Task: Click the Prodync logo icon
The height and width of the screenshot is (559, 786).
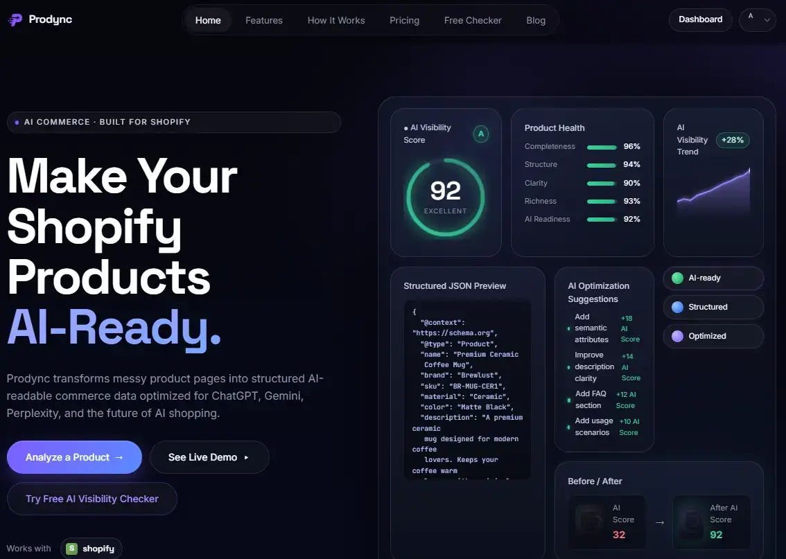Action: pyautogui.click(x=15, y=20)
